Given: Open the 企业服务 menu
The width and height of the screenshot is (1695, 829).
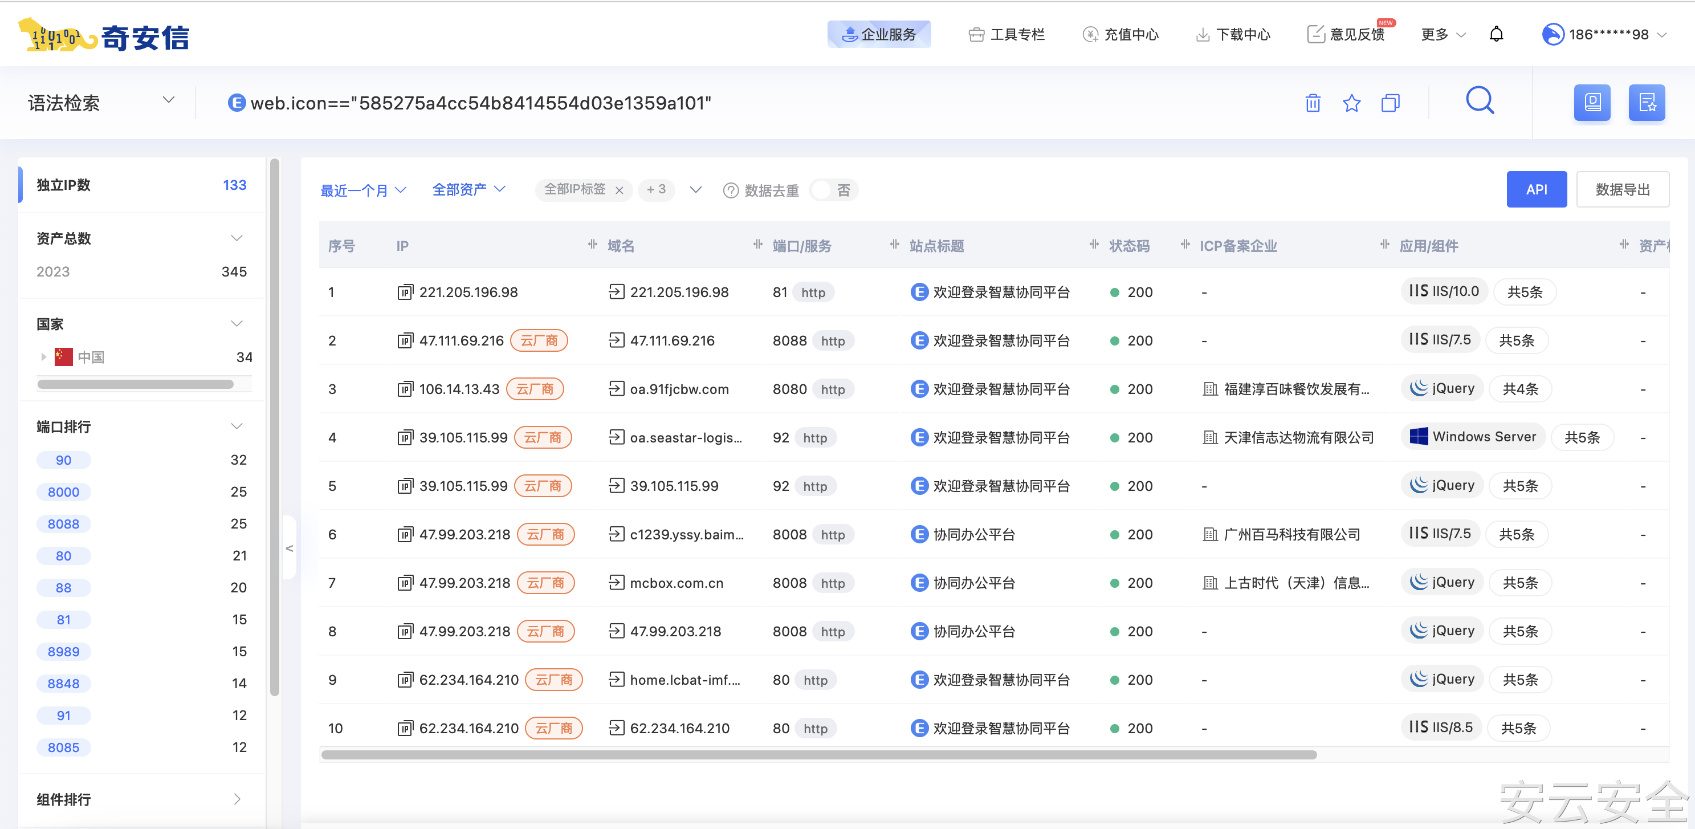Looking at the screenshot, I should pyautogui.click(x=878, y=34).
